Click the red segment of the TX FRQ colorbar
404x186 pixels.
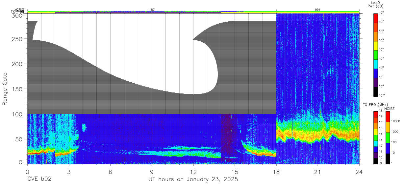(x=376, y=114)
